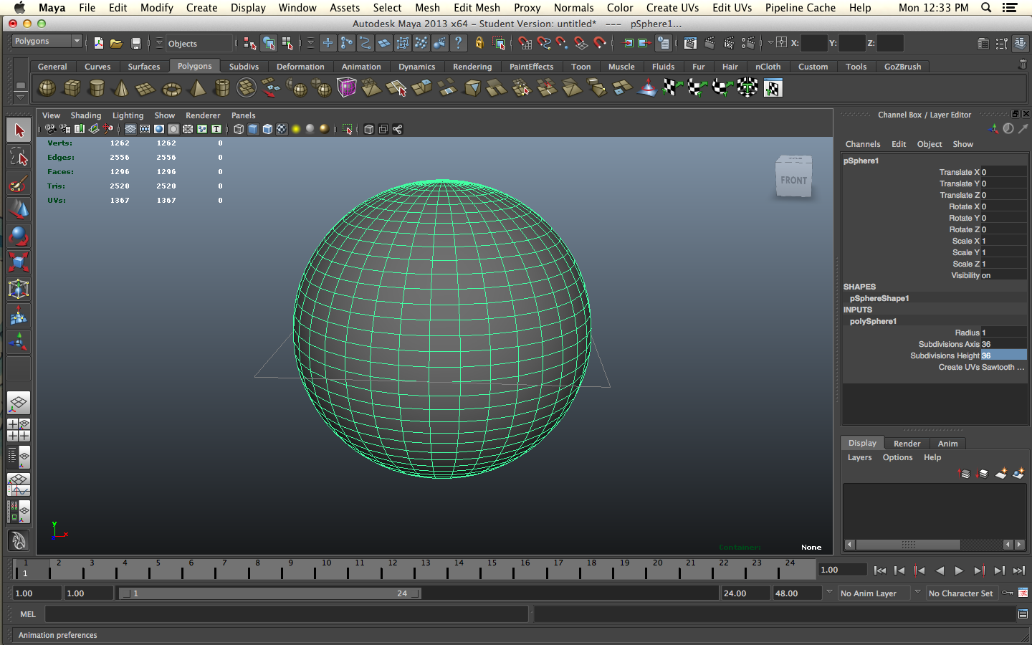Viewport: 1032px width, 645px height.
Task: Toggle Isolate Select in viewport toolbar
Action: 348,129
